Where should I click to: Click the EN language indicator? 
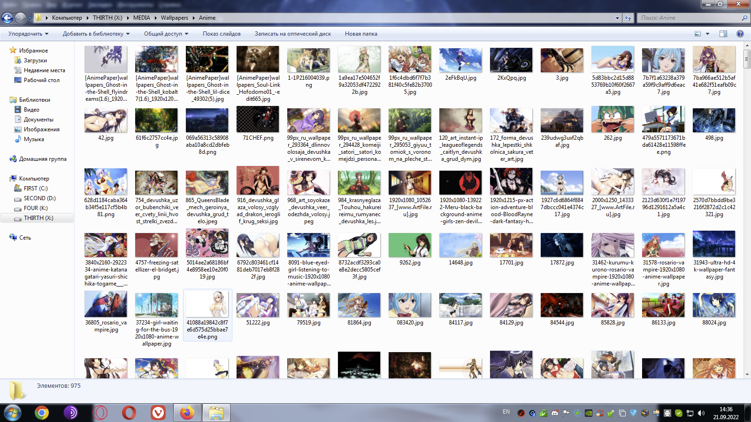click(x=506, y=412)
